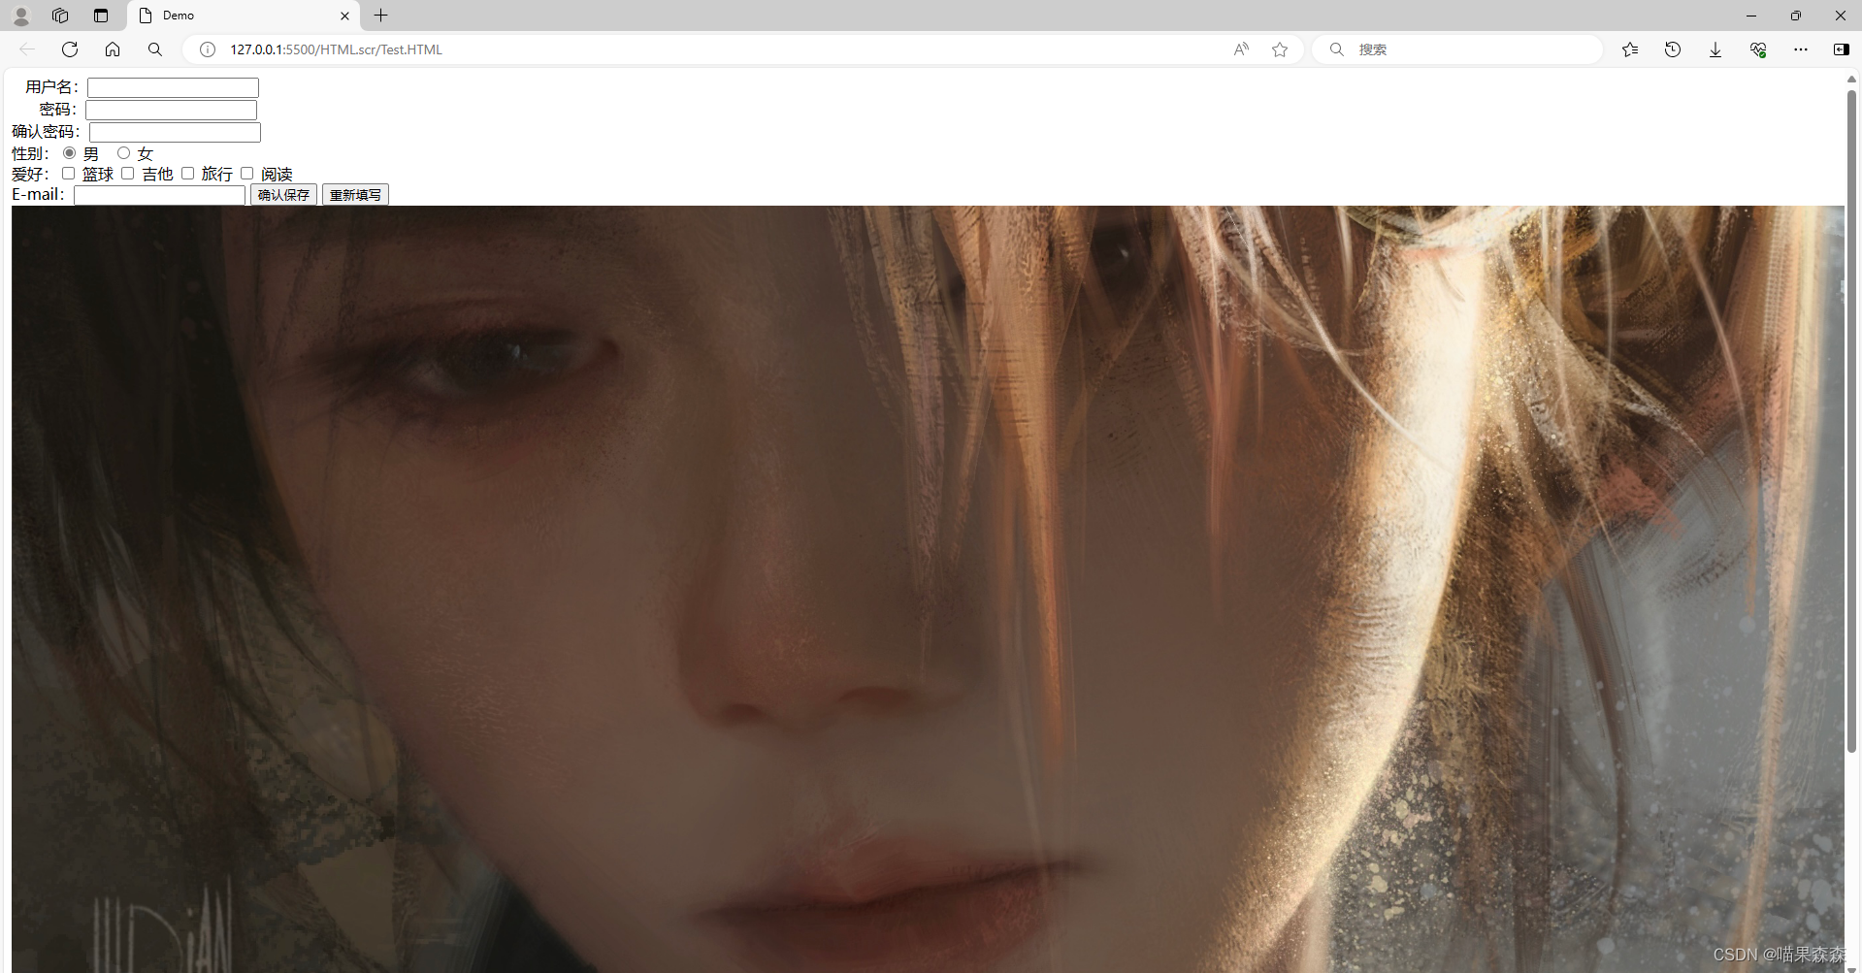Check the 吉他 hobby checkbox

coord(127,174)
